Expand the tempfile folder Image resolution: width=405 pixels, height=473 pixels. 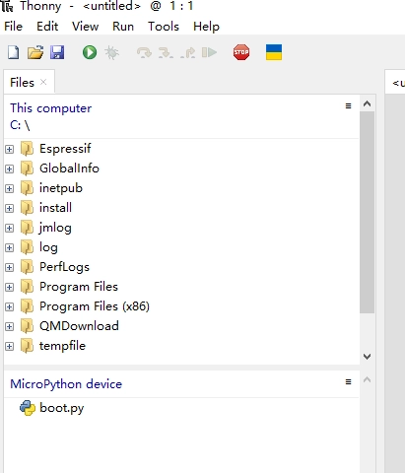(10, 346)
